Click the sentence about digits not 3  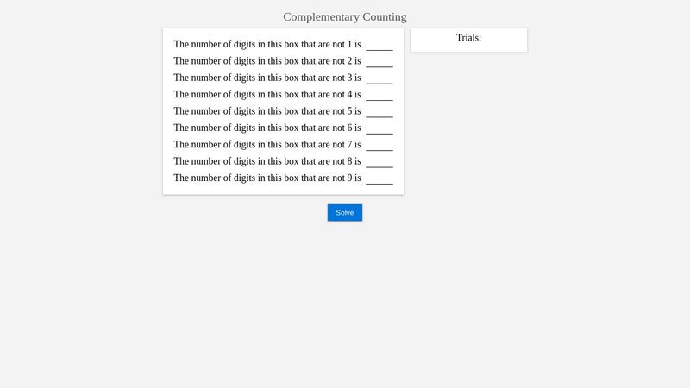267,78
